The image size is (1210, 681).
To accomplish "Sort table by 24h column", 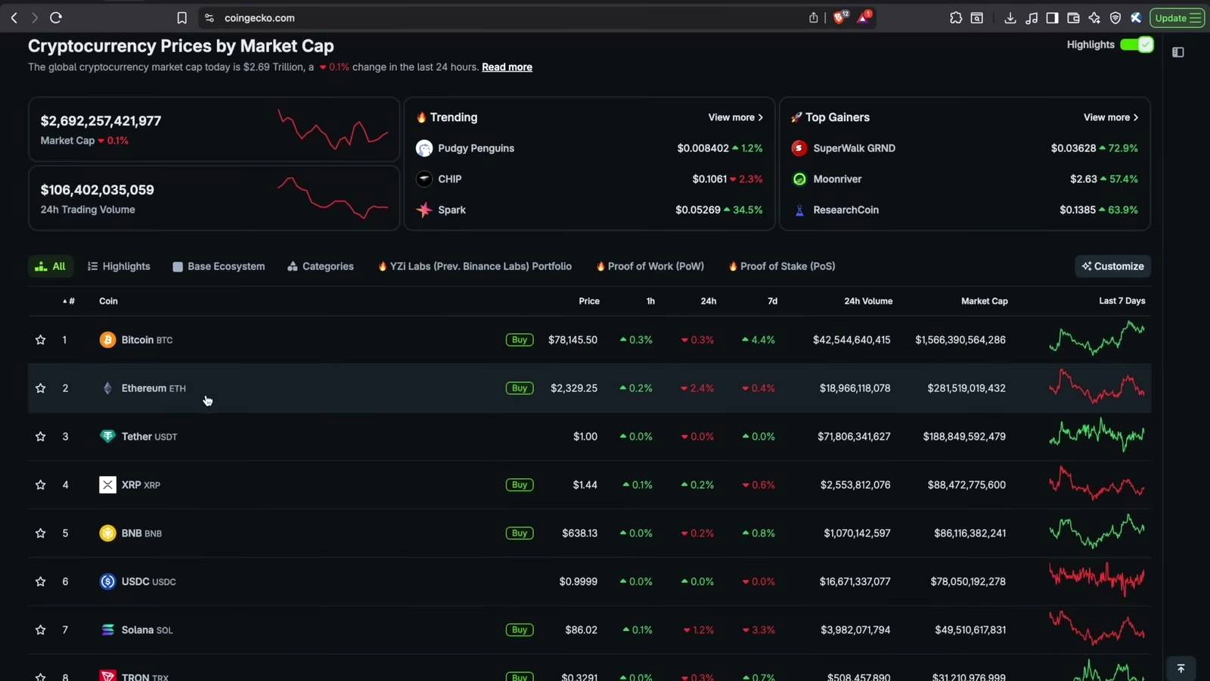I will coord(709,301).
